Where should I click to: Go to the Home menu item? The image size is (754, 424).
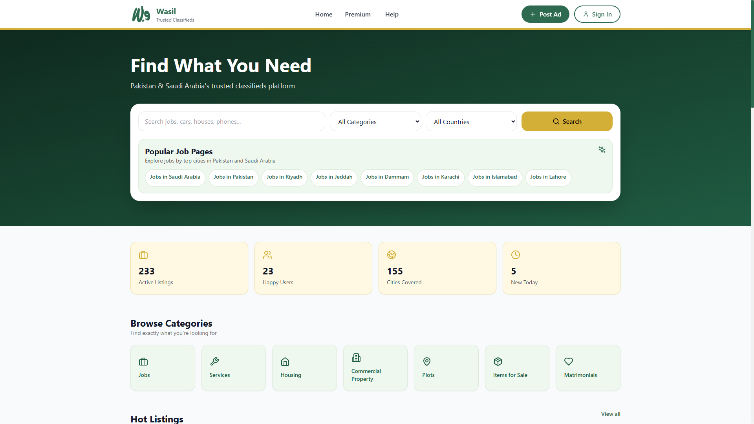pos(324,15)
